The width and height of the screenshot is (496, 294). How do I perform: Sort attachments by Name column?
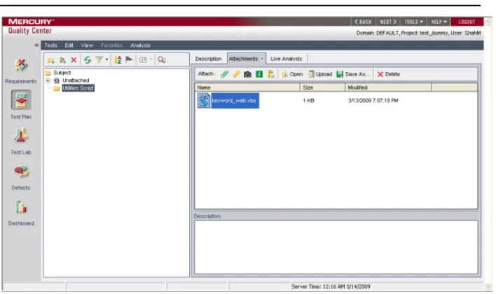[x=247, y=87]
